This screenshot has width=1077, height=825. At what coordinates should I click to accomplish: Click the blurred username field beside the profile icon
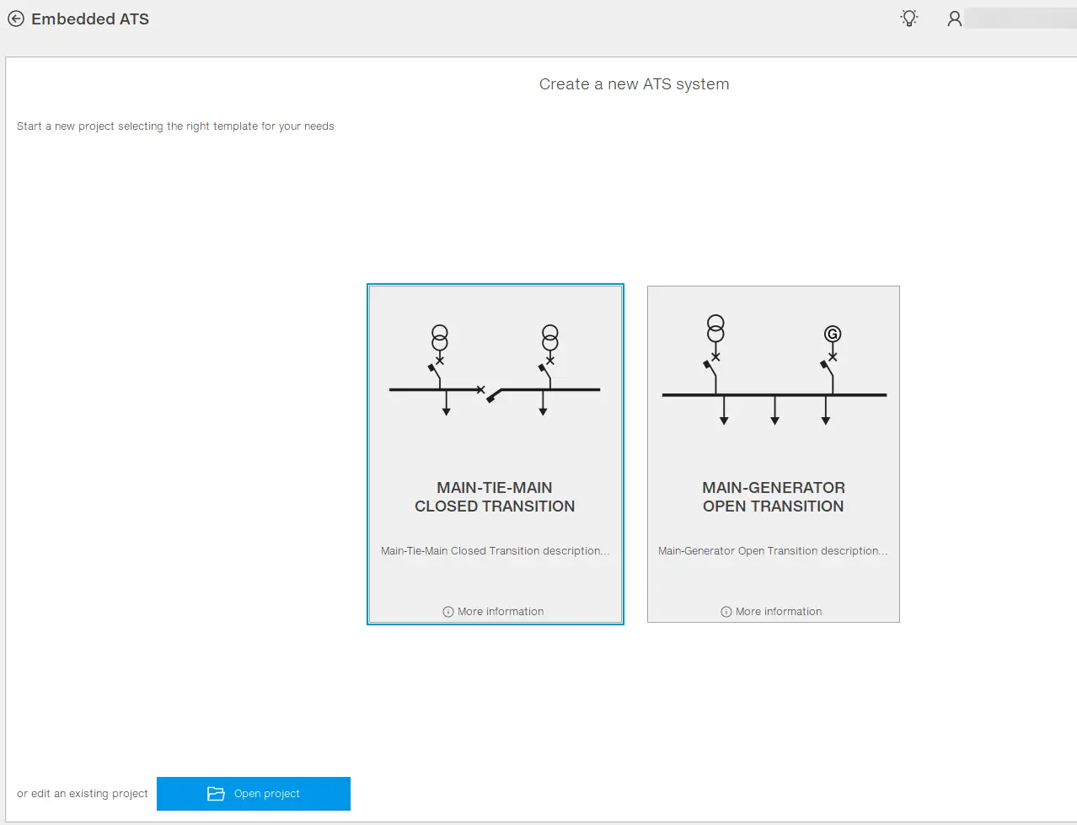1020,19
